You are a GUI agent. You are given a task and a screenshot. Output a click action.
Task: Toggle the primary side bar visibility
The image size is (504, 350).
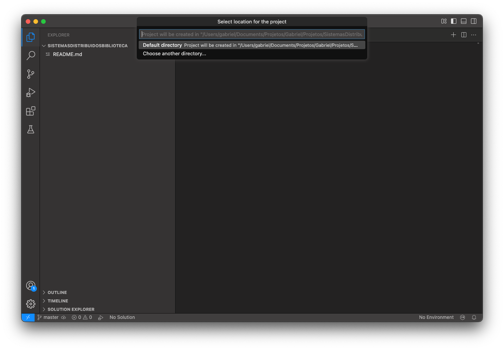(454, 21)
